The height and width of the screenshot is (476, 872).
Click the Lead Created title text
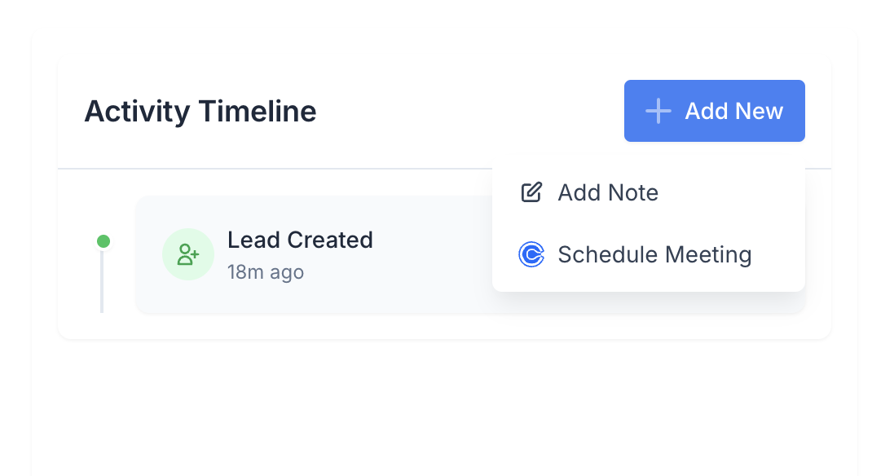[300, 240]
